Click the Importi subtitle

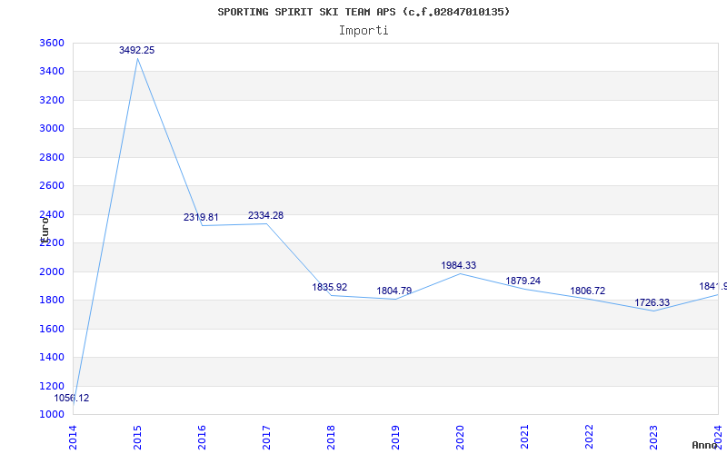point(363,31)
